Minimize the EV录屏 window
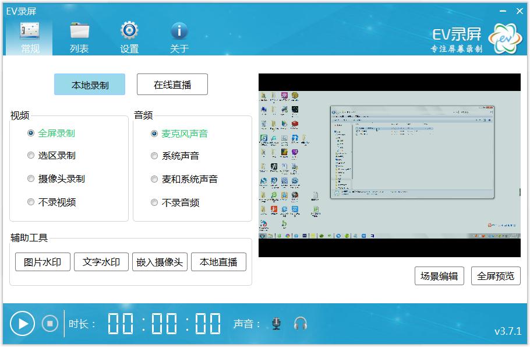The height and width of the screenshot is (347, 530). (x=503, y=11)
